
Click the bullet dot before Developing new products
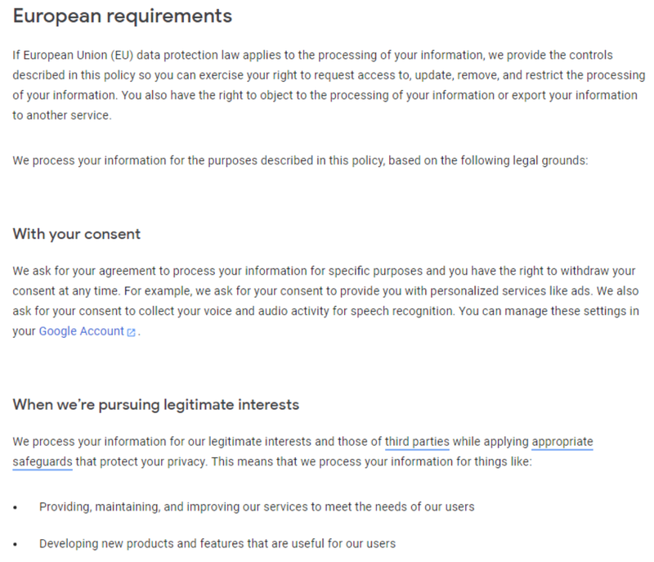tap(16, 545)
